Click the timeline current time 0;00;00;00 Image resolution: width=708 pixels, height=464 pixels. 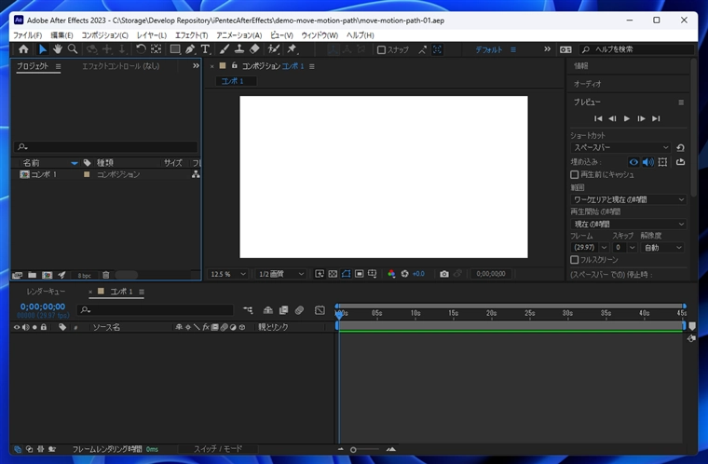coord(43,307)
